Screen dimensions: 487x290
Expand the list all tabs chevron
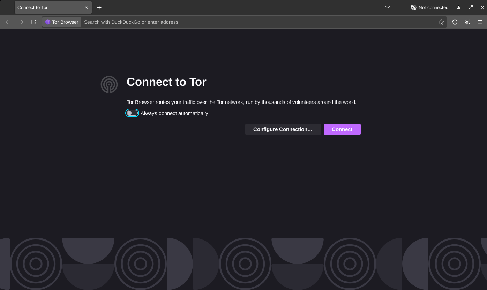[388, 7]
